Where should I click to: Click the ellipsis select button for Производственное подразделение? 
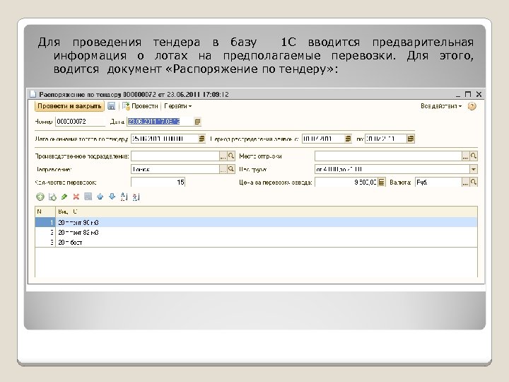click(x=223, y=156)
